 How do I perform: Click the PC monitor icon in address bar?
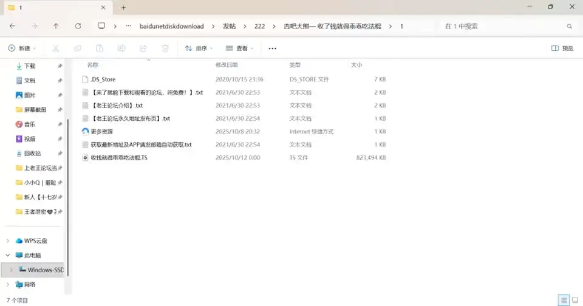[101, 25]
